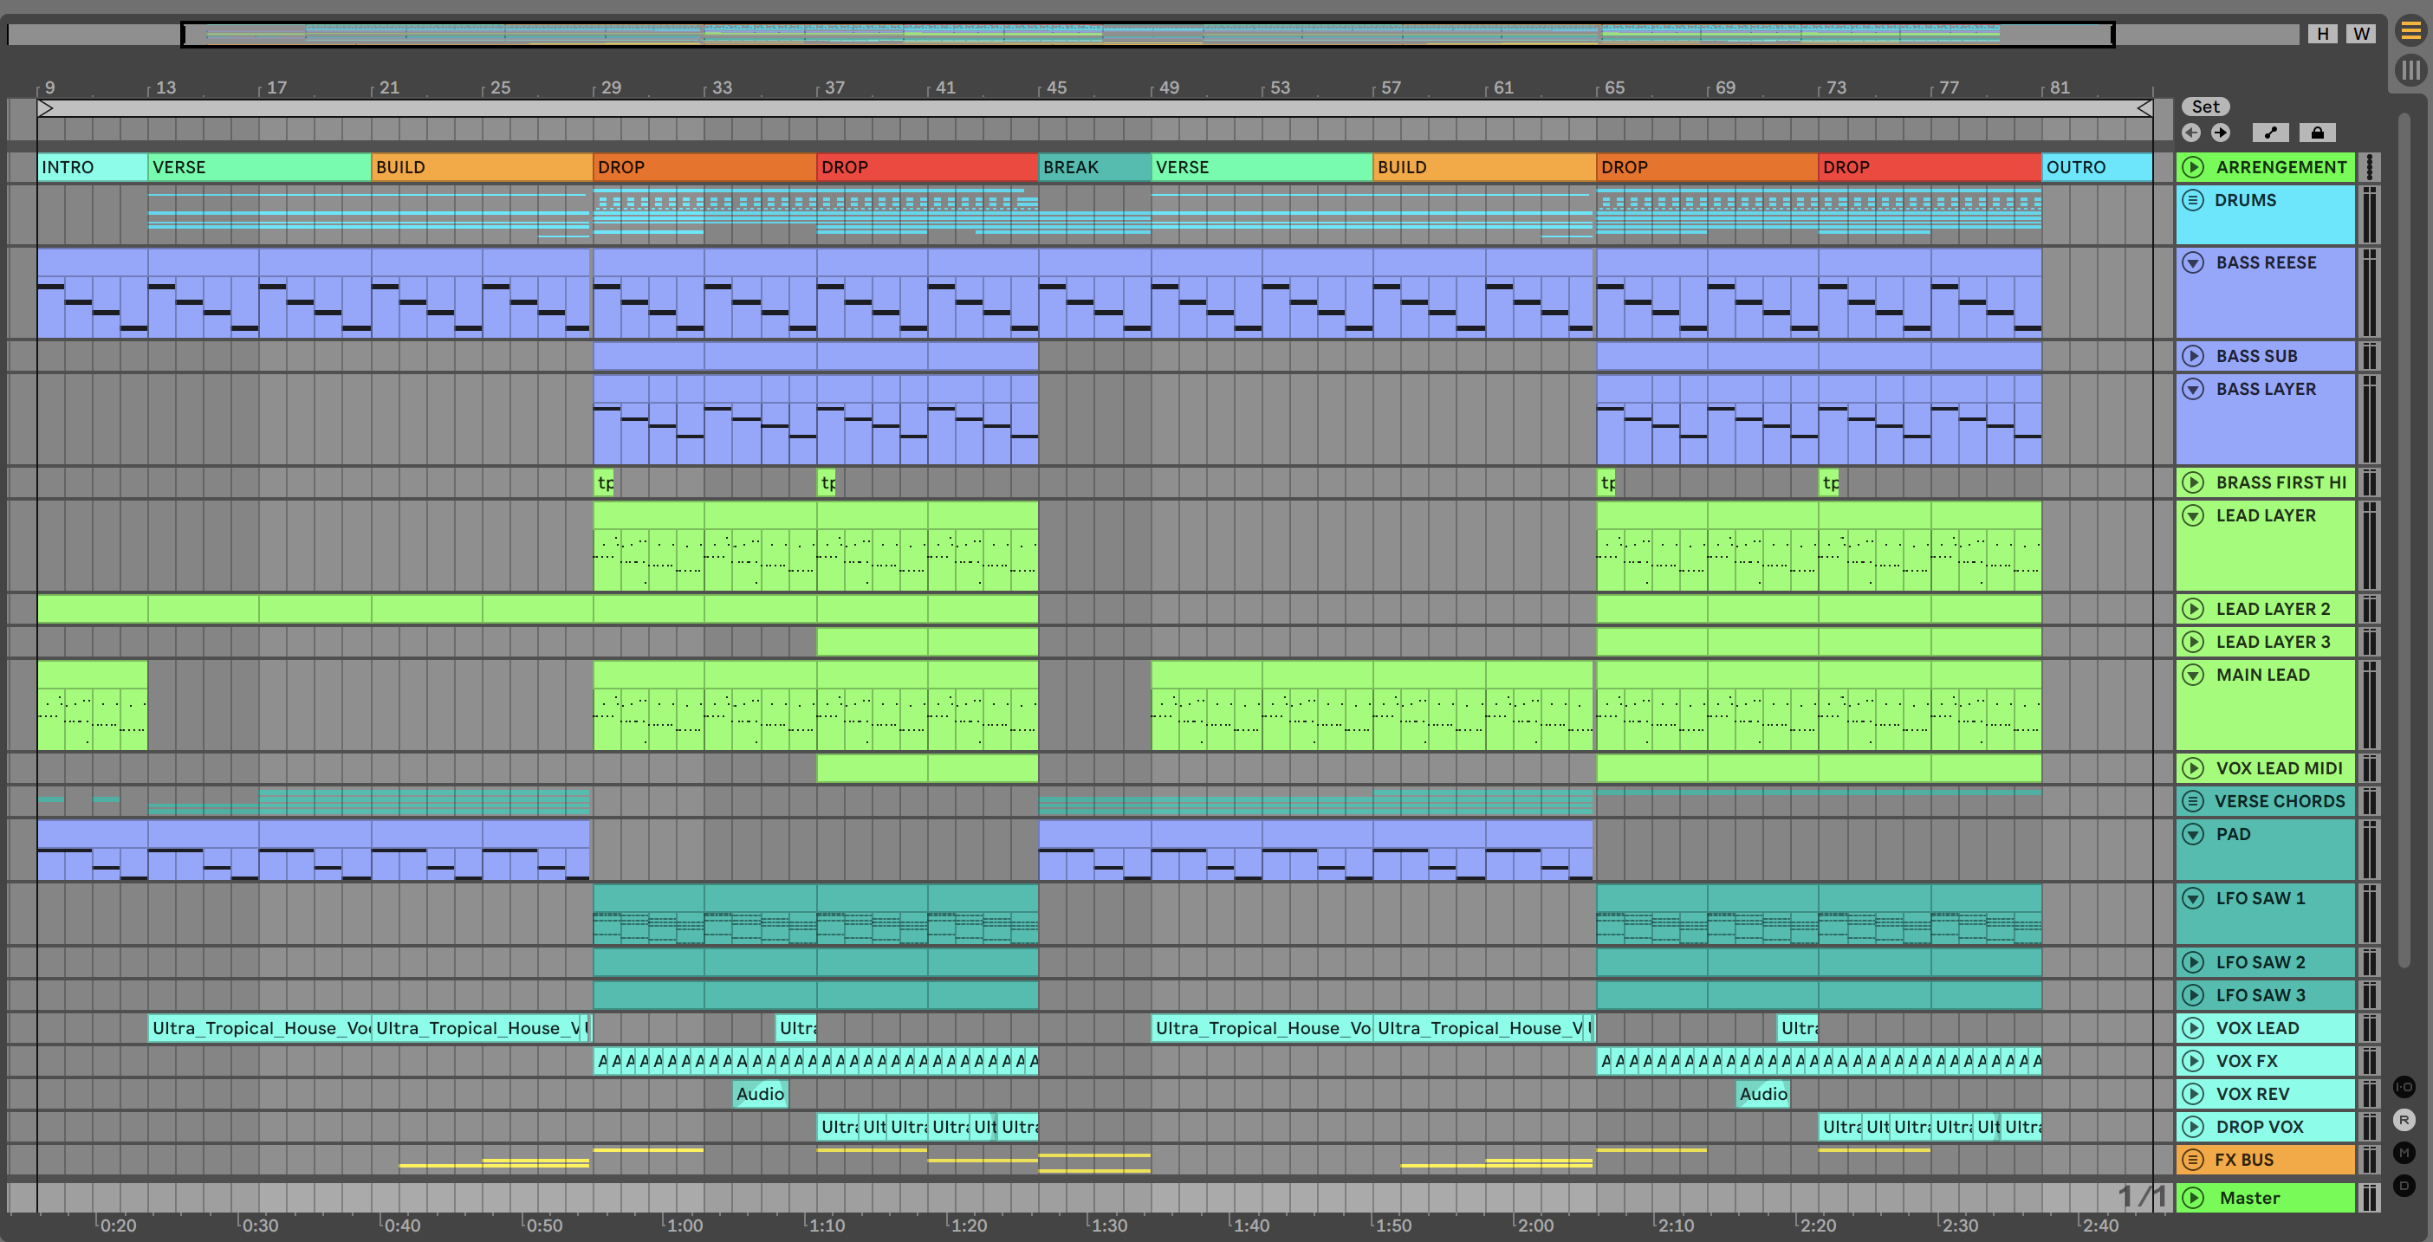Select the BREAK section clip
This screenshot has height=1242, width=2433.
[1093, 167]
